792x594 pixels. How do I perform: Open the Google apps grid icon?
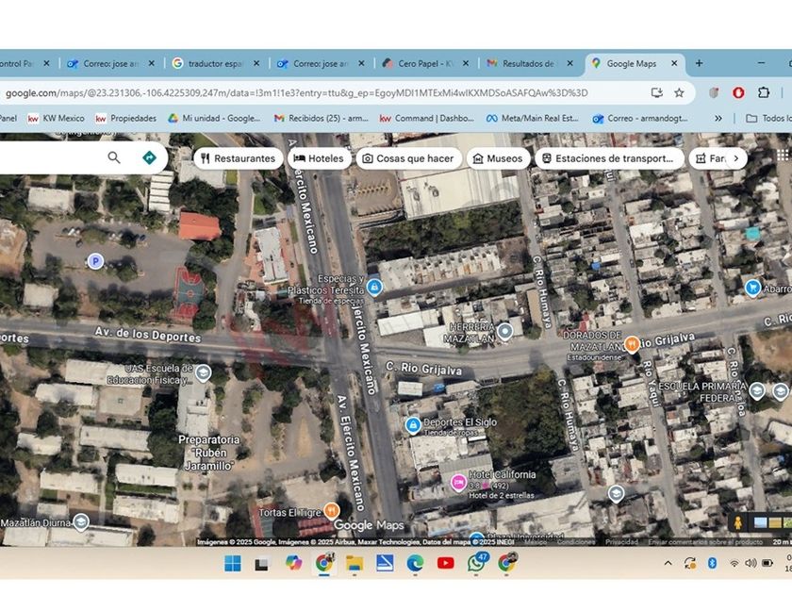(783, 156)
